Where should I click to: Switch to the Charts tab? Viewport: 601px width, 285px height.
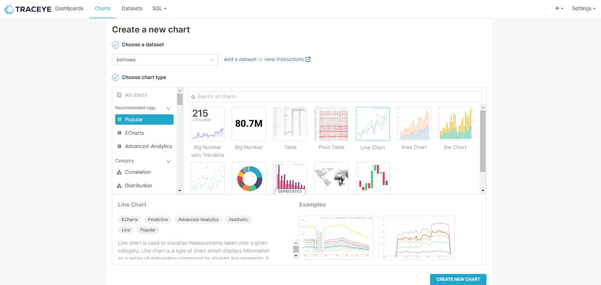tap(102, 8)
